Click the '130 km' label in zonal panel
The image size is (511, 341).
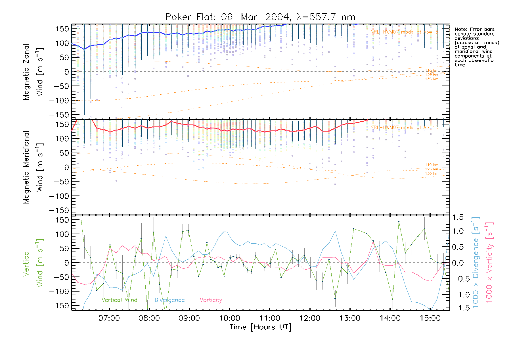(x=432, y=79)
